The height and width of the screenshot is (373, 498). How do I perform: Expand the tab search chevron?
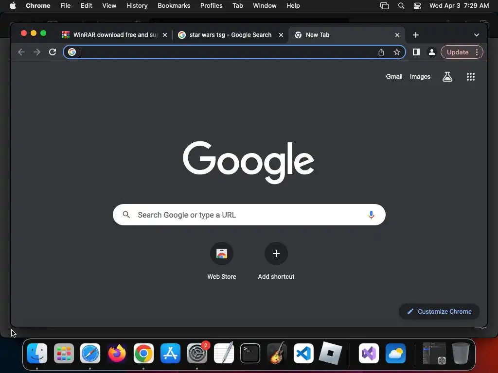[477, 35]
